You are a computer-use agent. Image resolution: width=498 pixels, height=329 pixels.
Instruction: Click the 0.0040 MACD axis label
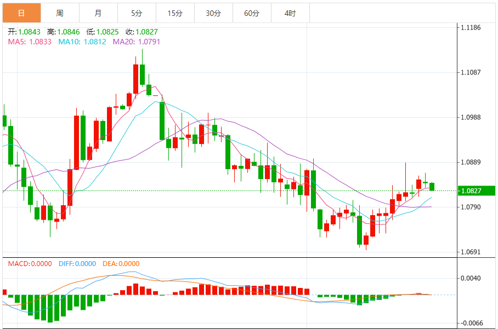tap(471, 278)
